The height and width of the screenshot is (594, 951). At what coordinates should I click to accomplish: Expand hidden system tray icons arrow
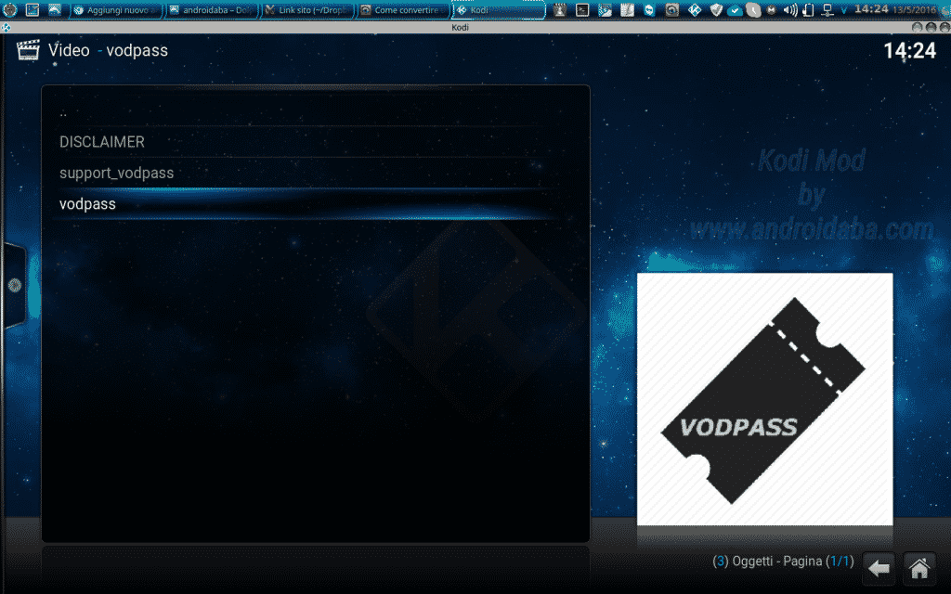pyautogui.click(x=843, y=10)
